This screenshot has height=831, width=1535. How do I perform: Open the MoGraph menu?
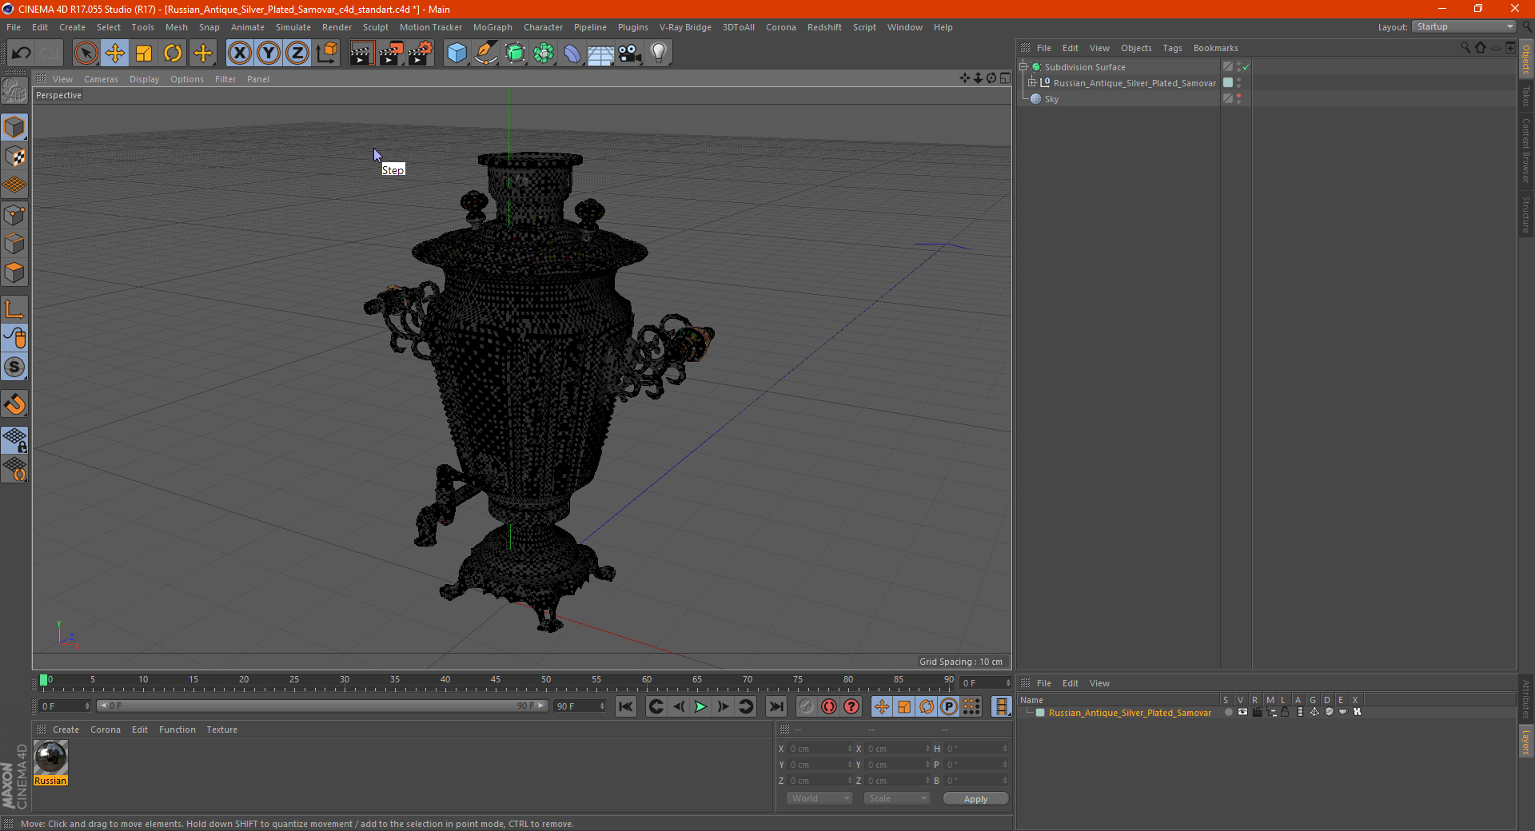(492, 27)
